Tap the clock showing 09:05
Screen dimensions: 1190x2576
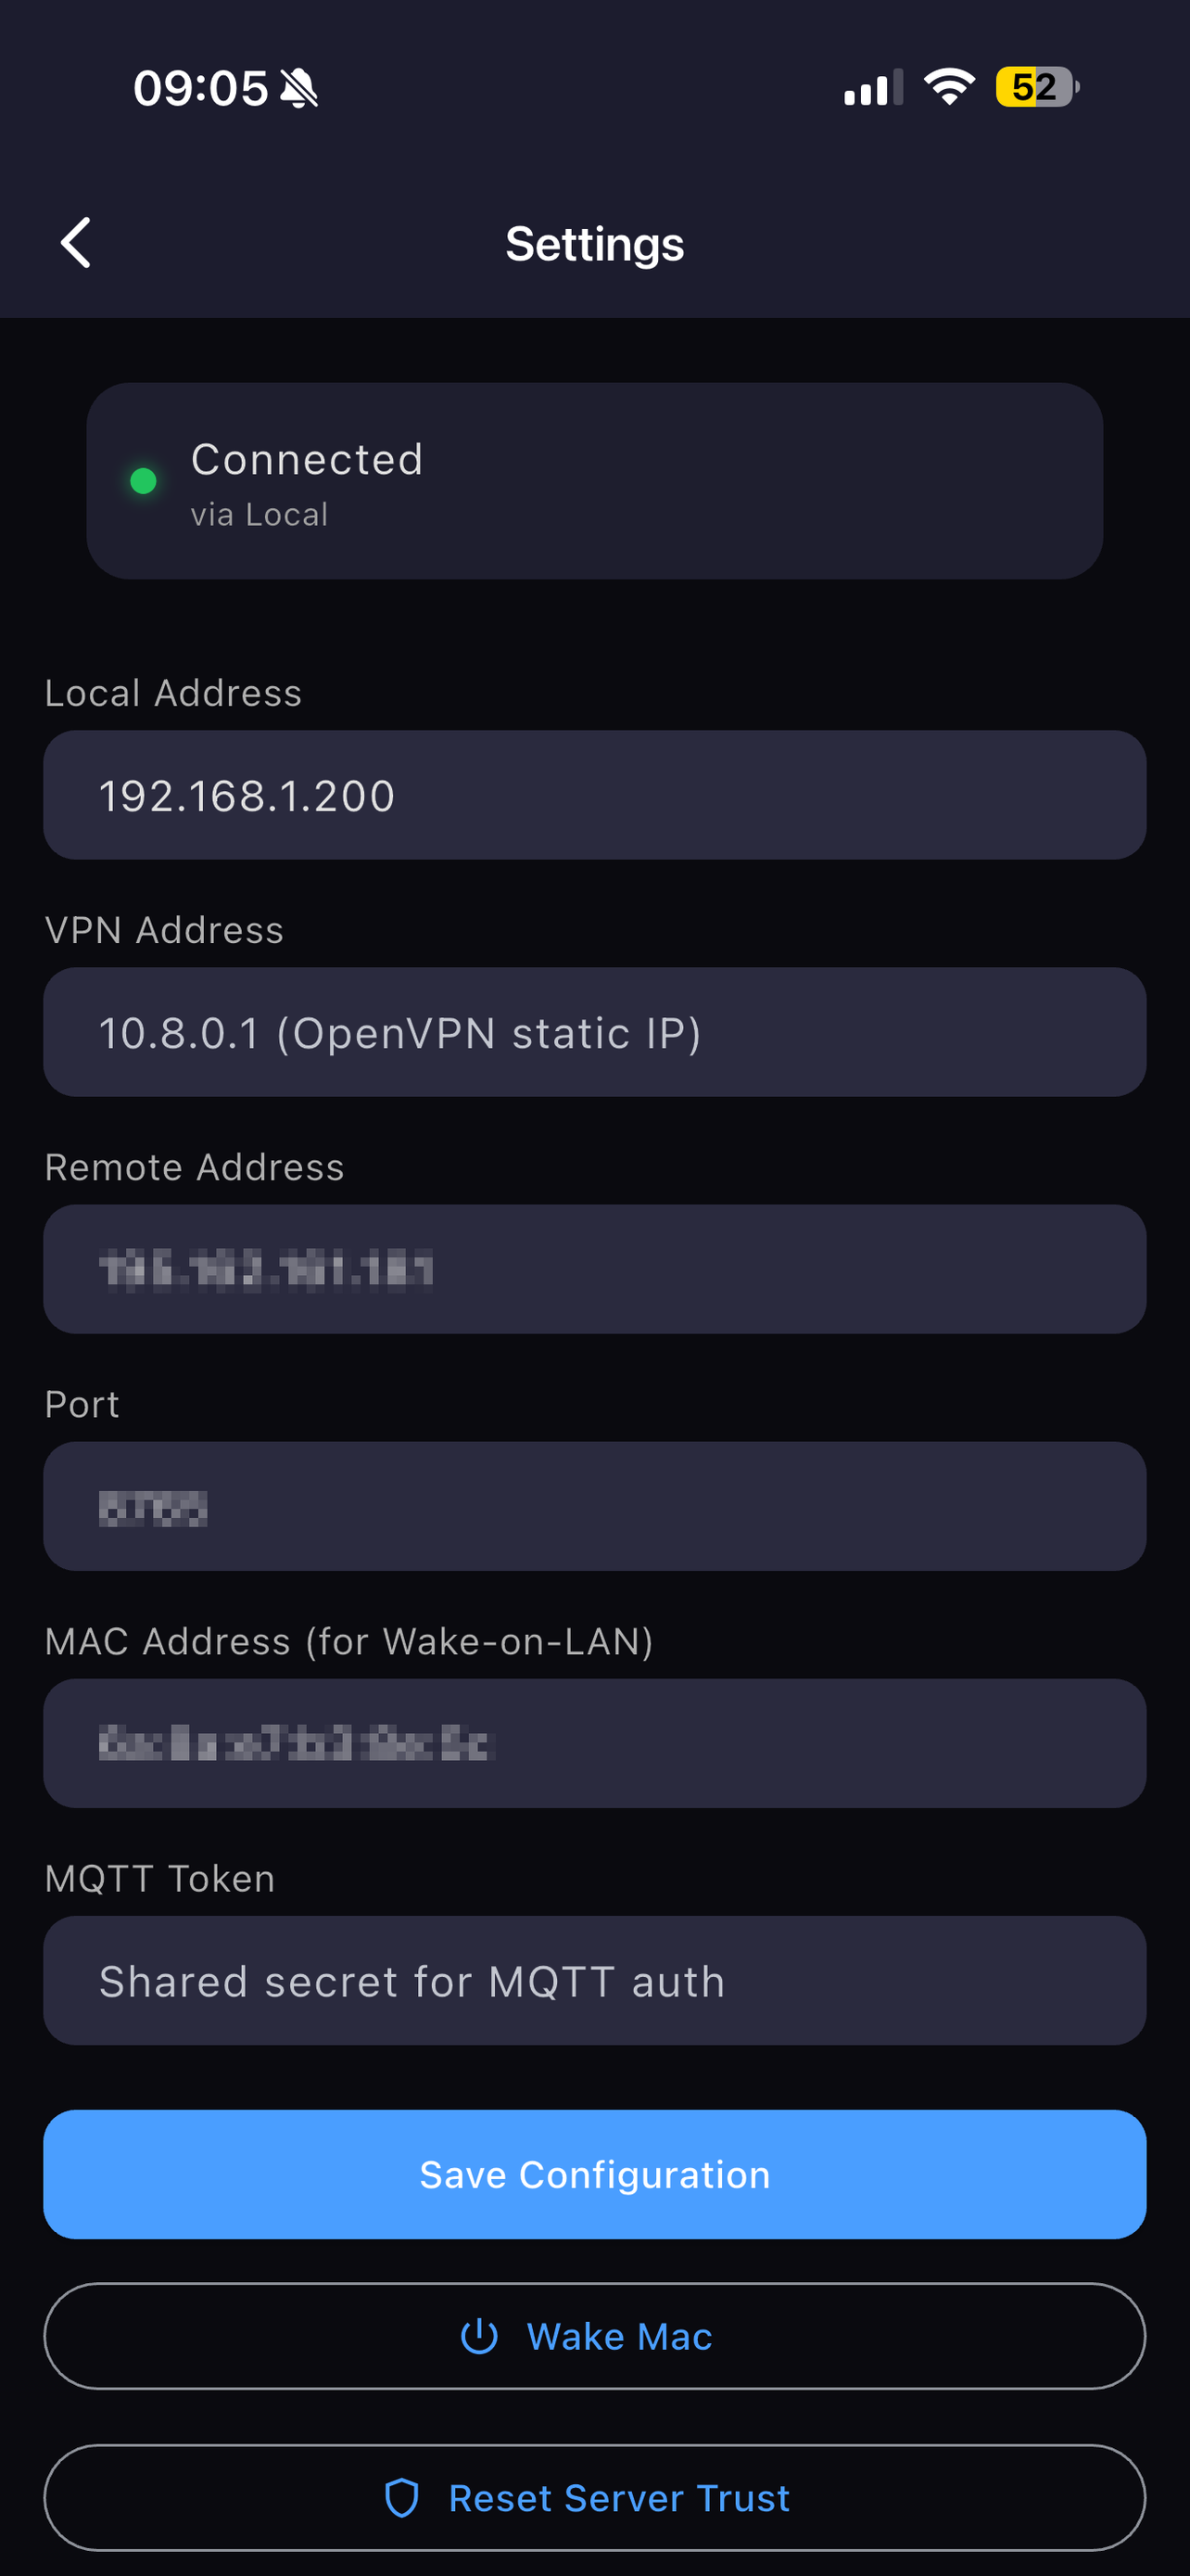tap(201, 88)
